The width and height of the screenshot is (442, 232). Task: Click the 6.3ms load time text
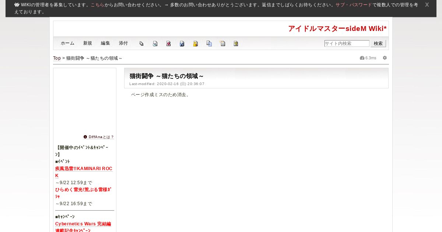pyautogui.click(x=371, y=58)
